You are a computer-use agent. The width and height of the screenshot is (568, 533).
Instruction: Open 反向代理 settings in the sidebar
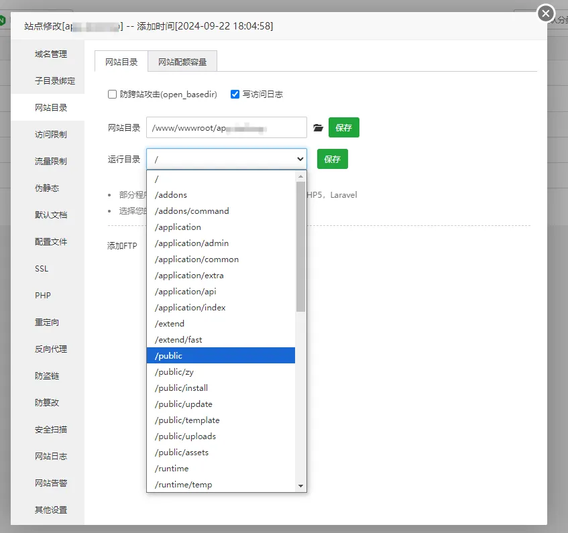[x=51, y=349]
